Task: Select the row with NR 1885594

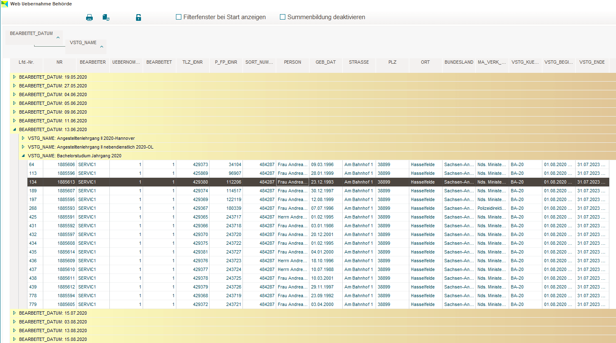Action: [66, 296]
